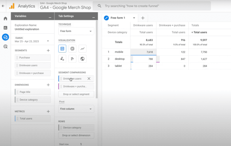Select the Total users metric variable
Screen dimensions: 231x146
tap(33, 119)
